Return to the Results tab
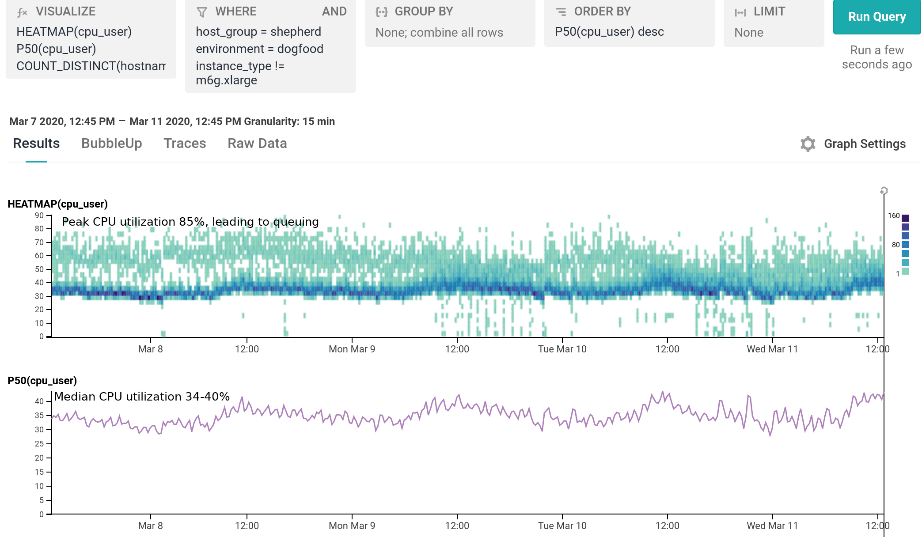Screen dimensions: 922x537 36,144
